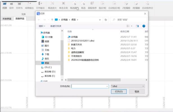Select 此电脑 in the navigation tree

pyautogui.click(x=45, y=33)
